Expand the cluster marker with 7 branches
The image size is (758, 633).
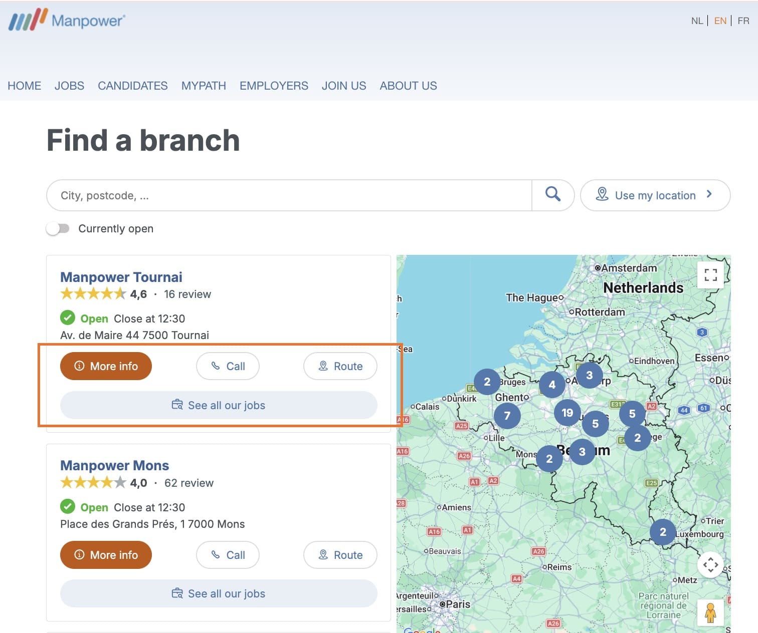[507, 416]
